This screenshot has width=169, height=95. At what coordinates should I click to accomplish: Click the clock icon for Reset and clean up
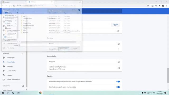(x=4, y=80)
